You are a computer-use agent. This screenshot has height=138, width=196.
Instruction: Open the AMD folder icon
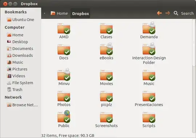pos(64,29)
